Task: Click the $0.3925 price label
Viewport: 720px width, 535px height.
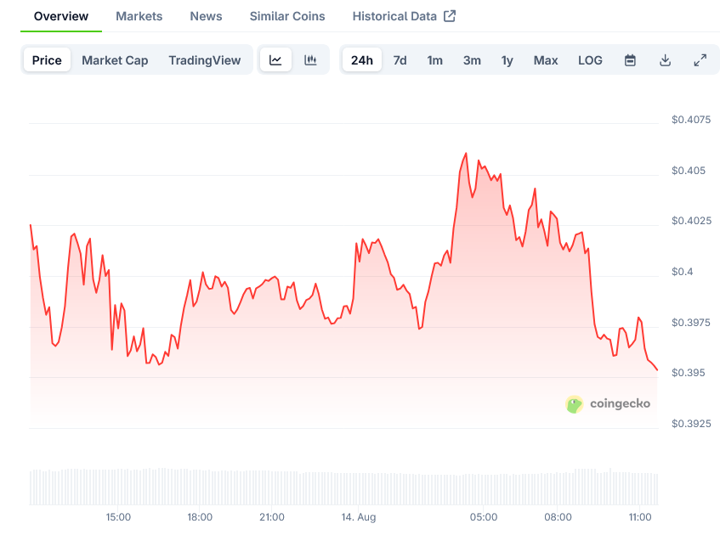Action: coord(691,424)
